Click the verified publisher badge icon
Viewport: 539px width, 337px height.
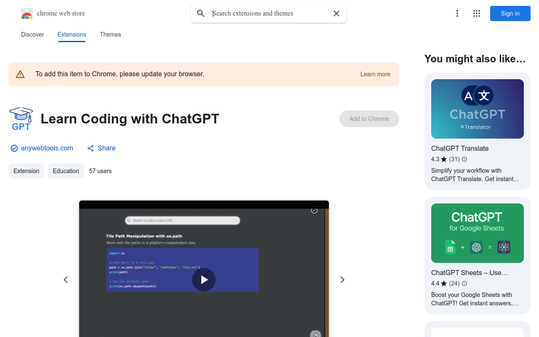[x=14, y=148]
